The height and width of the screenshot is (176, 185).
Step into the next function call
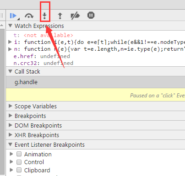coord(44,16)
